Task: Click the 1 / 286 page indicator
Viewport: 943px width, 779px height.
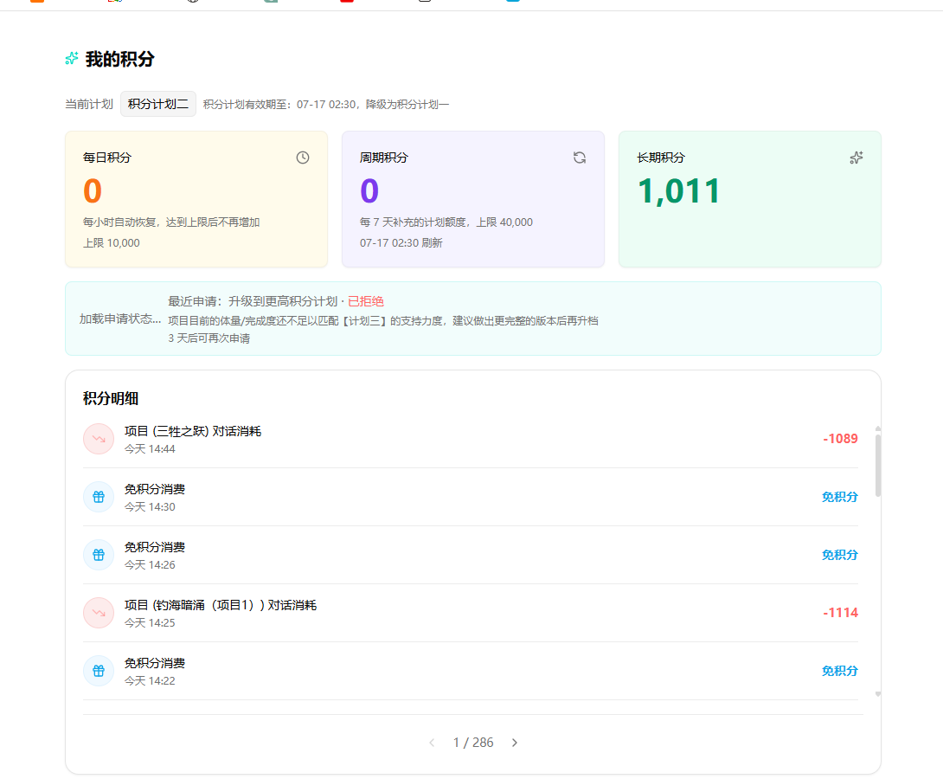Action: point(473,743)
